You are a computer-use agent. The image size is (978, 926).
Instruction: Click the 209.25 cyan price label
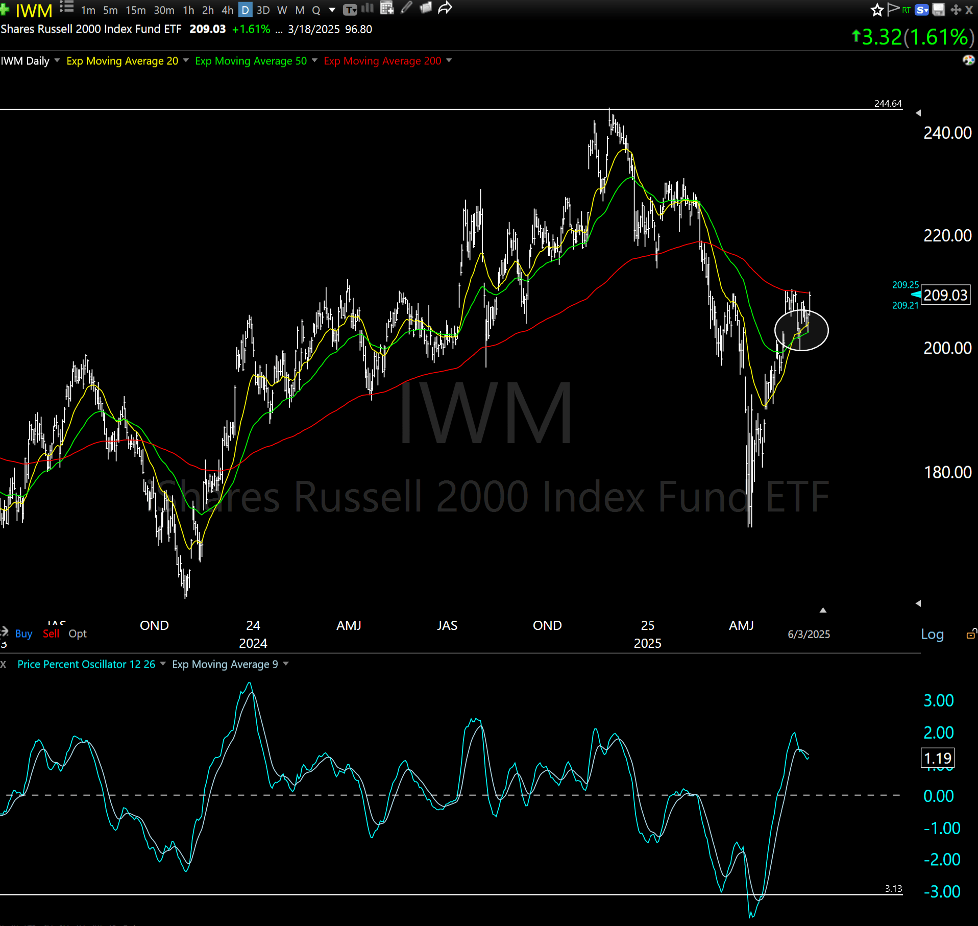tap(906, 285)
